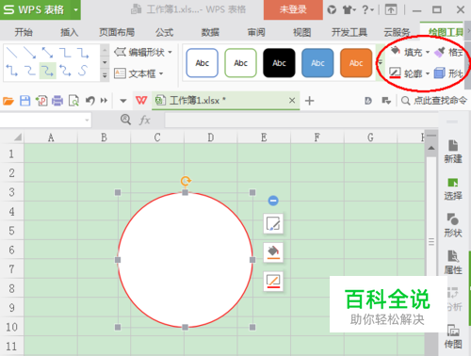Click the 选择 sidebar button

453,188
